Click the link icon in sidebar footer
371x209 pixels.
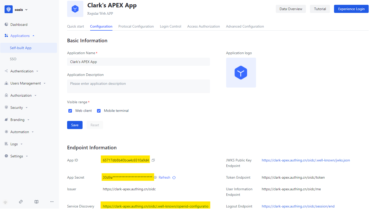tap(21, 202)
